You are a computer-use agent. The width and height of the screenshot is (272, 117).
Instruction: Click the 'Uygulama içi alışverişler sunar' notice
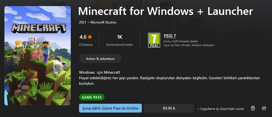click(x=221, y=109)
